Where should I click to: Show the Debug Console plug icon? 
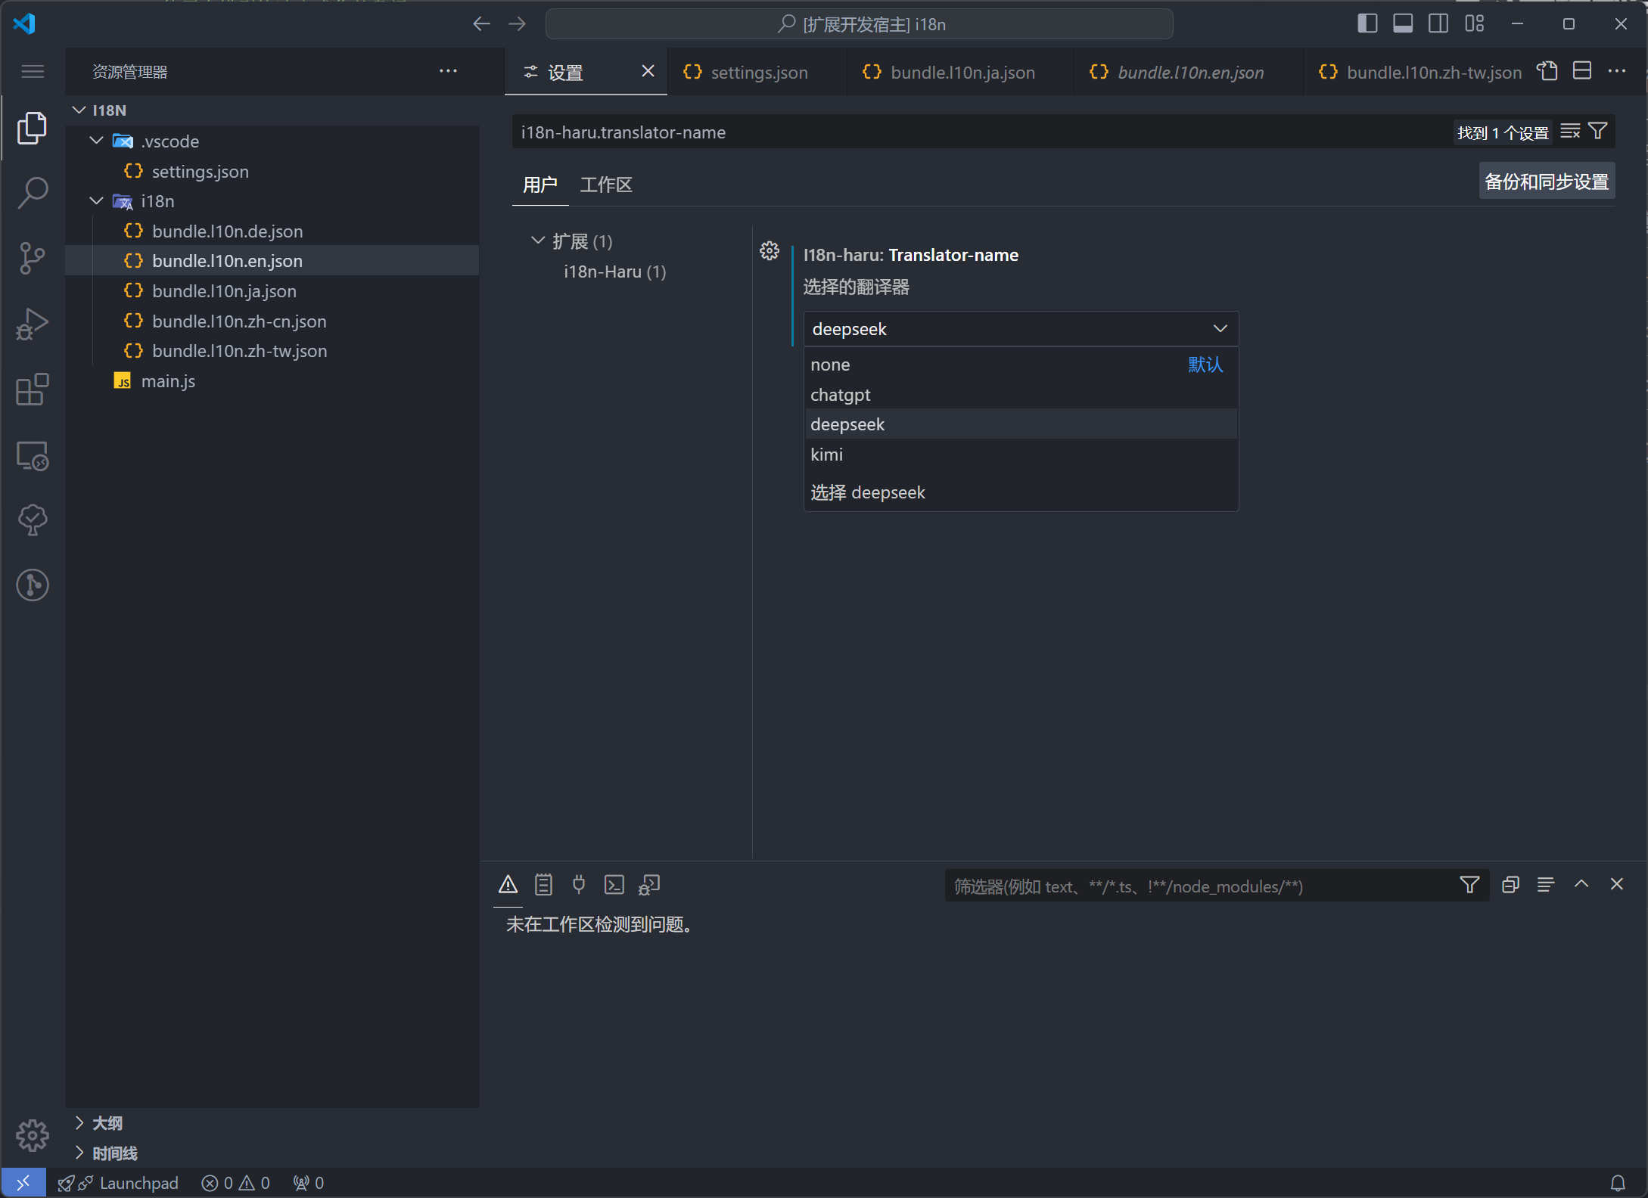pyautogui.click(x=579, y=885)
